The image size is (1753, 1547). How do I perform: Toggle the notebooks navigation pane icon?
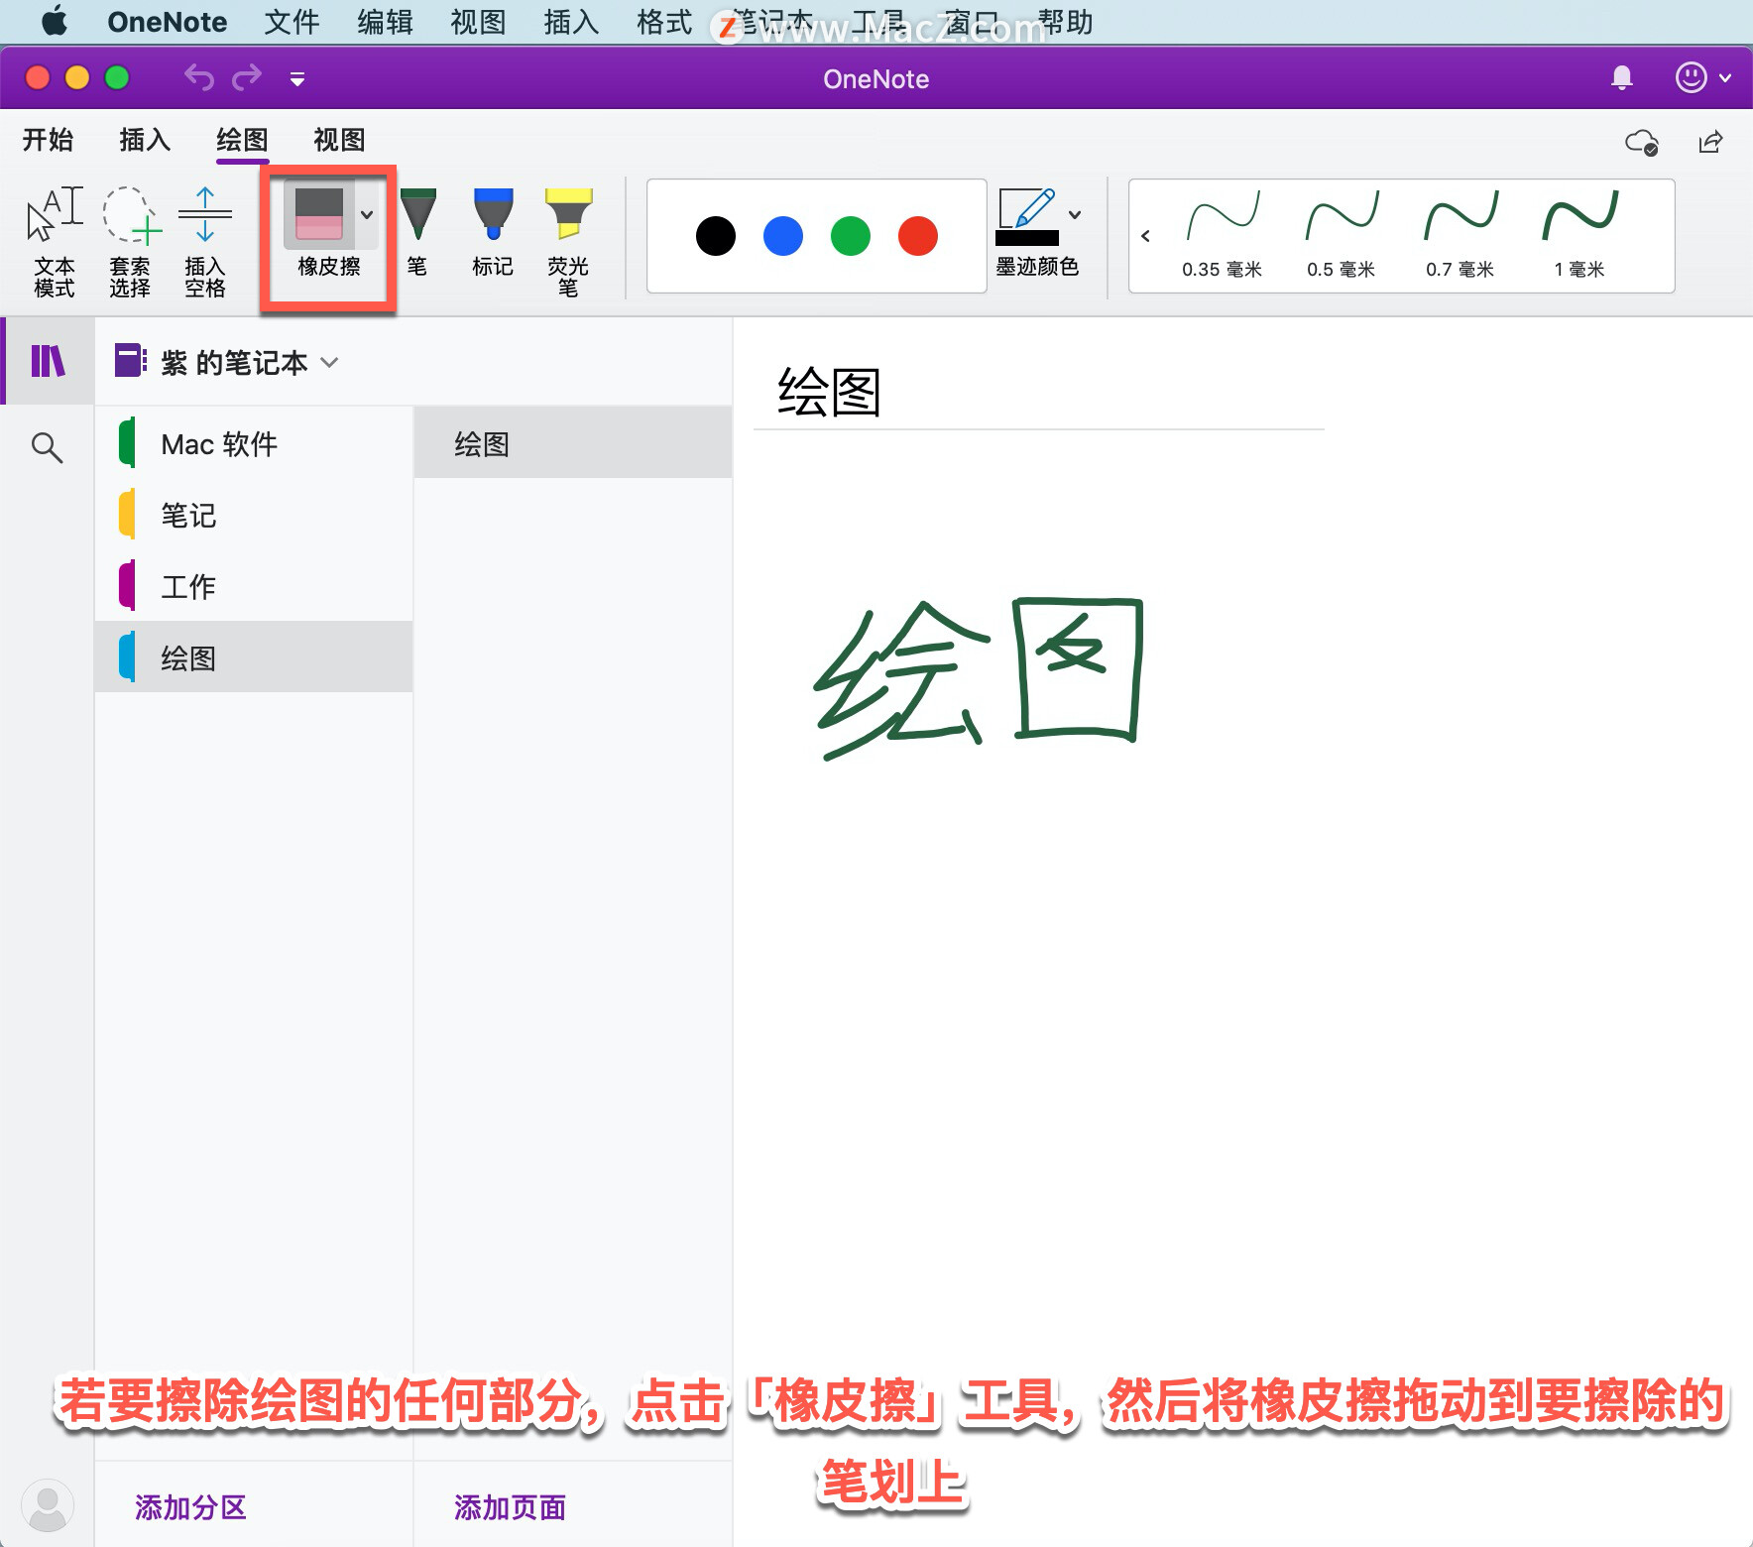click(48, 361)
